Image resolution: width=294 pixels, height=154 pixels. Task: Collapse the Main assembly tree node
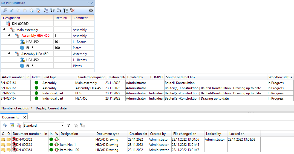coord(4,30)
